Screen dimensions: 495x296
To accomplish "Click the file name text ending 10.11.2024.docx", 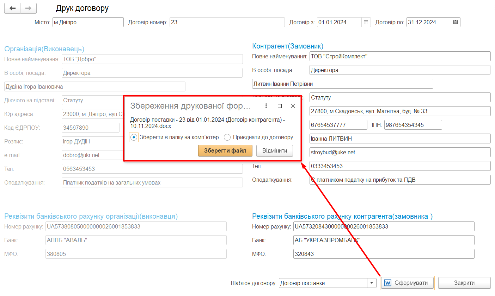I will [x=208, y=123].
